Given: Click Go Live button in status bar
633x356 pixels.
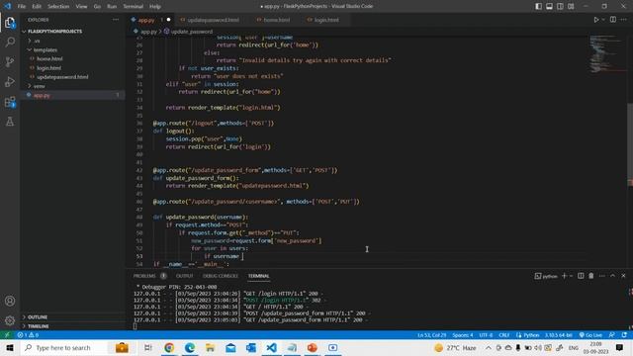Looking at the screenshot, I should 590,335.
